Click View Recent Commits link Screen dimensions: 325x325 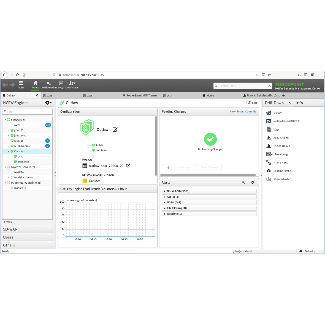coord(243,111)
